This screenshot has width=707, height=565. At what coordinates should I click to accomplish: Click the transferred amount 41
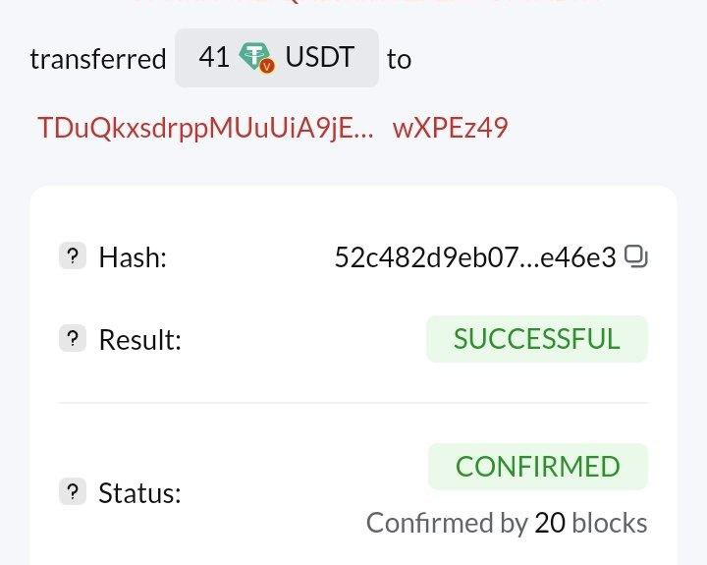coord(213,58)
